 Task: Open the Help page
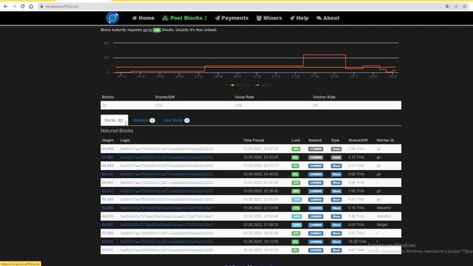(299, 18)
